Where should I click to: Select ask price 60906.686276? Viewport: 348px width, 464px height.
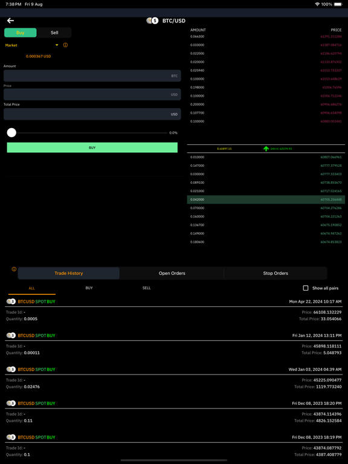click(331, 105)
